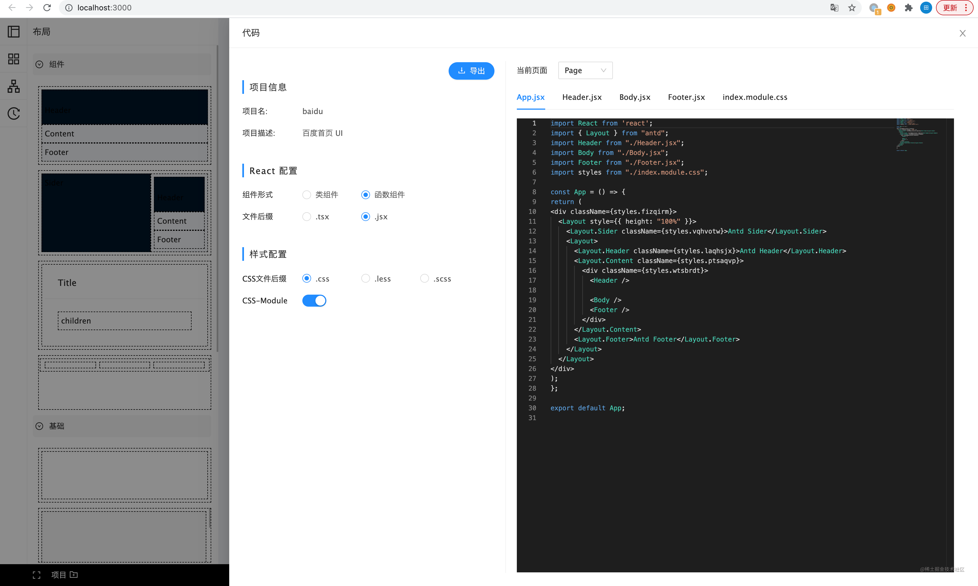Viewport: 978px width, 586px height.
Task: Select the 类组件 radio option
Action: pyautogui.click(x=306, y=195)
